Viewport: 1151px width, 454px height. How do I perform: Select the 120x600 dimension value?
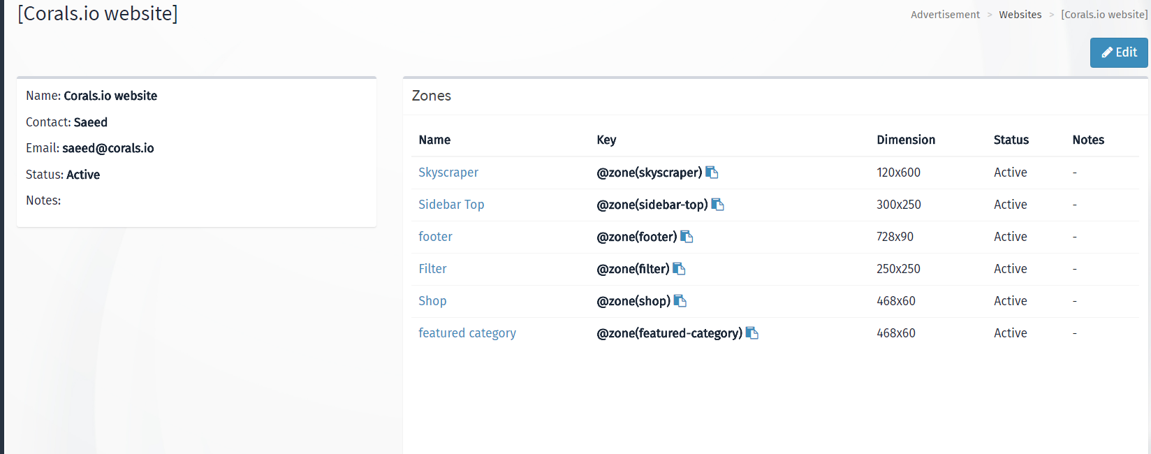point(898,173)
